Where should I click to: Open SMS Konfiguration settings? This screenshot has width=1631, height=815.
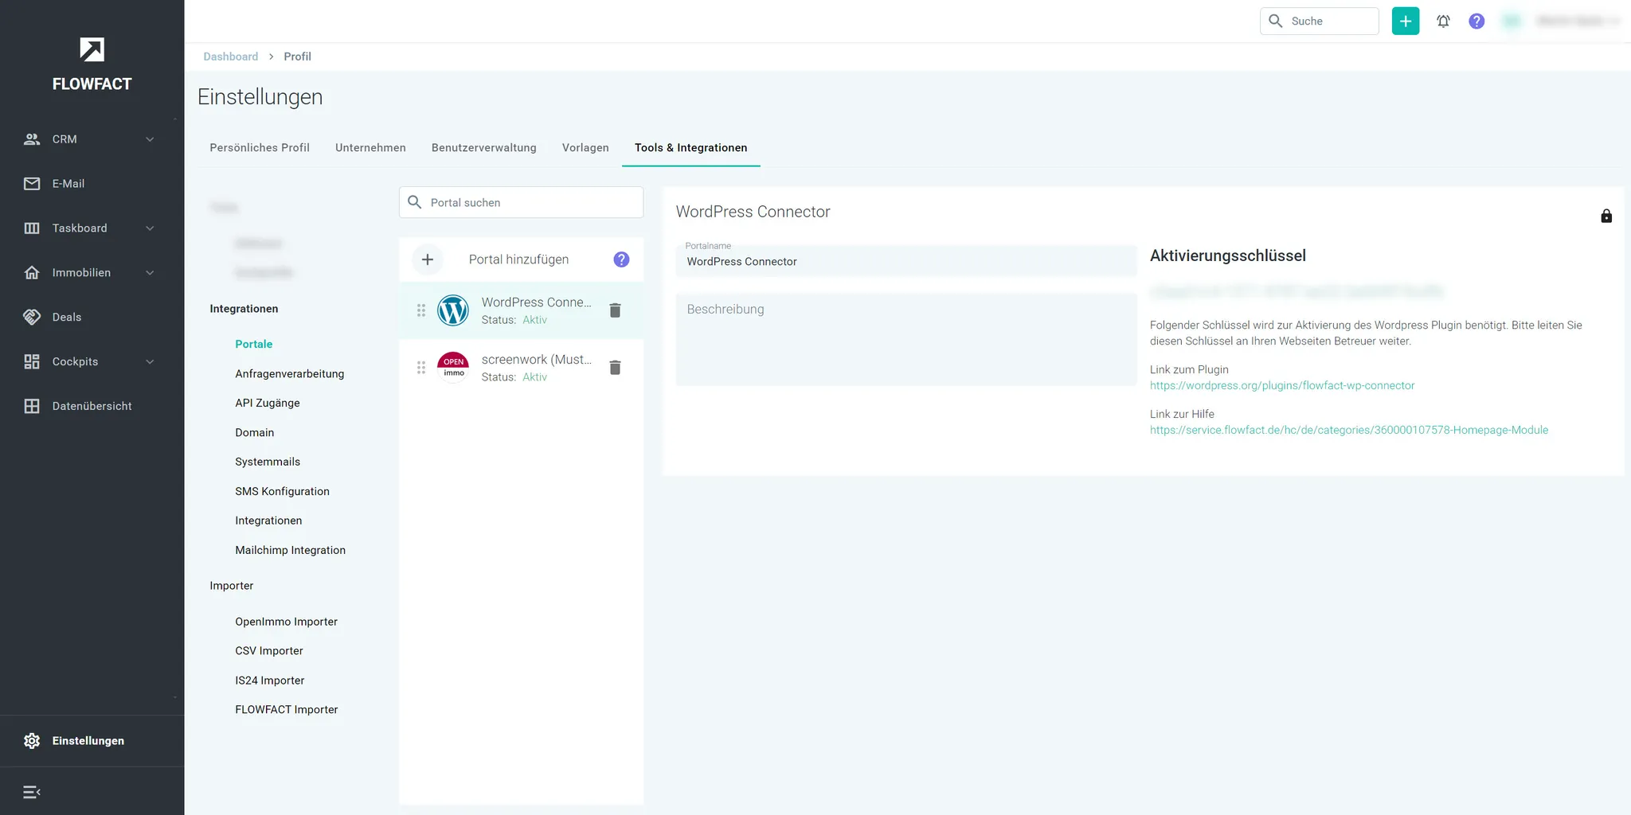[282, 492]
